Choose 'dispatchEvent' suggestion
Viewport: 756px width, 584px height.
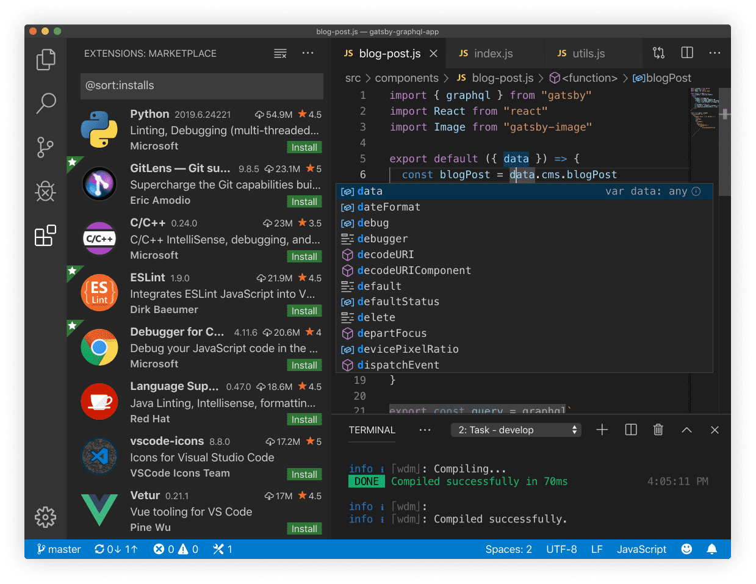tap(524, 365)
